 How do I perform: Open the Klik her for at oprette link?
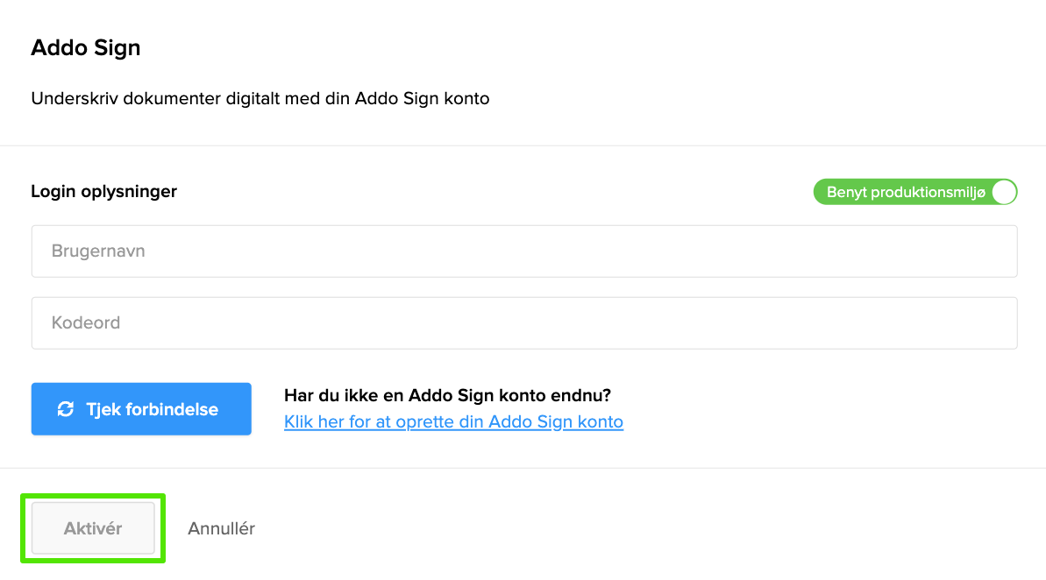tap(453, 422)
